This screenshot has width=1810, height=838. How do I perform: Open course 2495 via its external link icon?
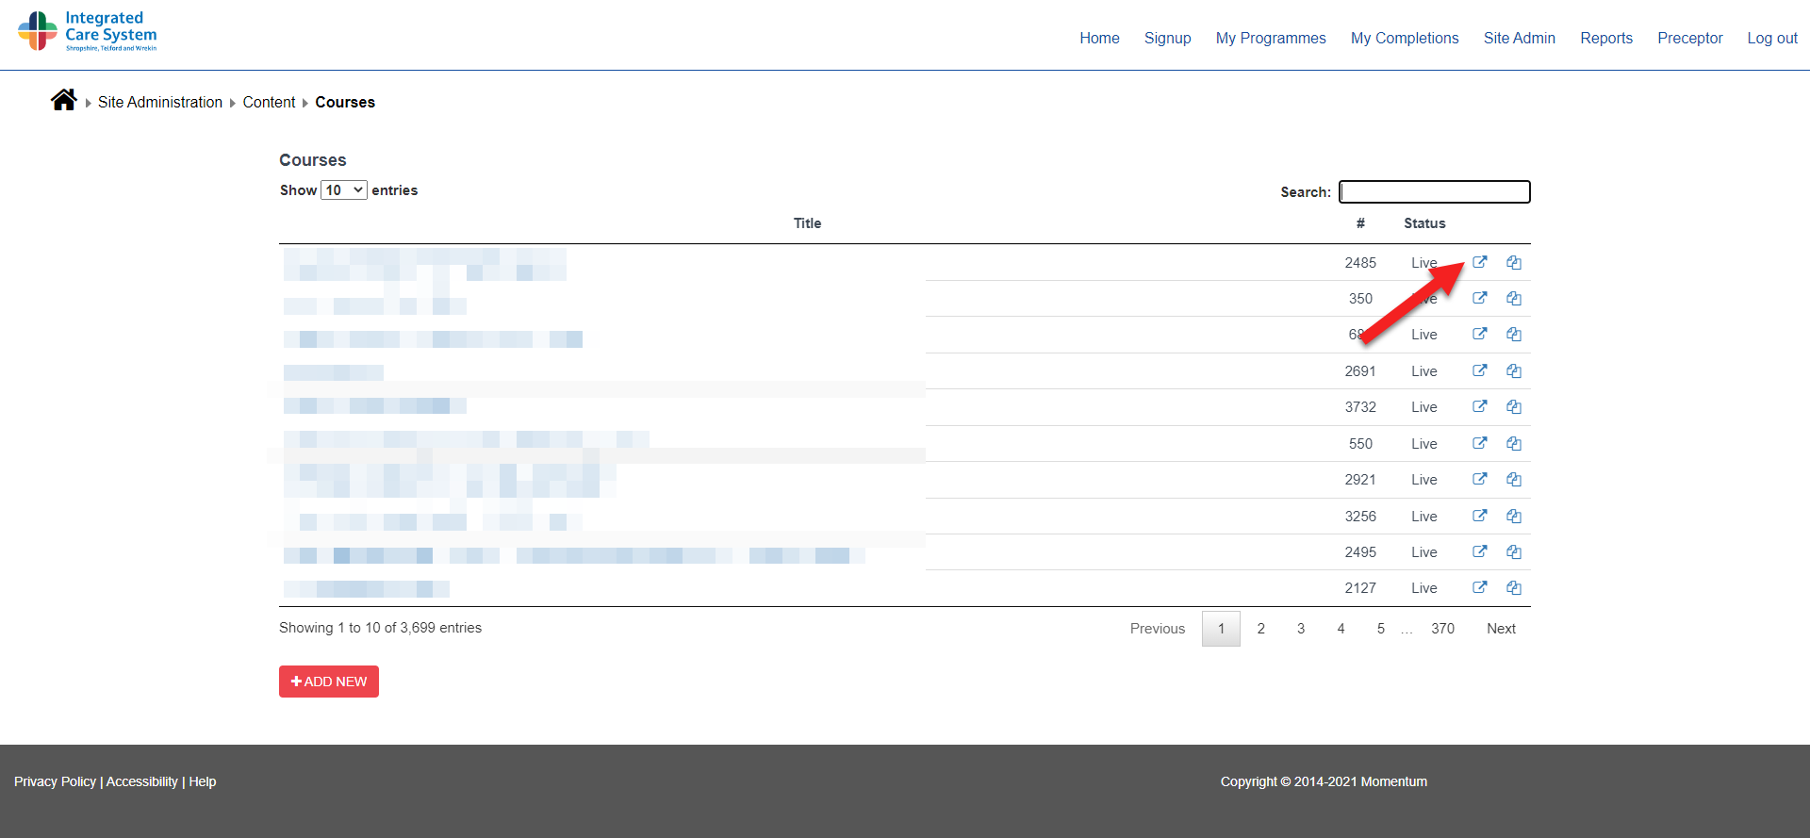click(x=1480, y=551)
